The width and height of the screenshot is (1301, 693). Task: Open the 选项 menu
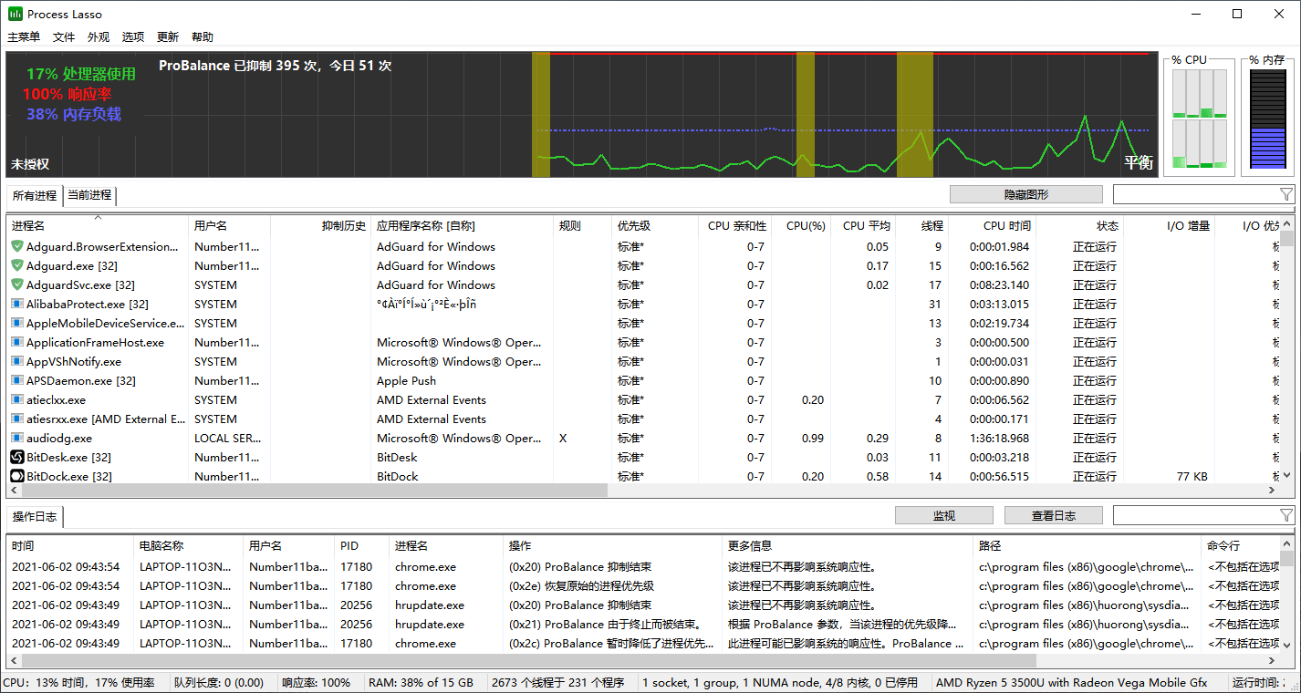(x=133, y=37)
